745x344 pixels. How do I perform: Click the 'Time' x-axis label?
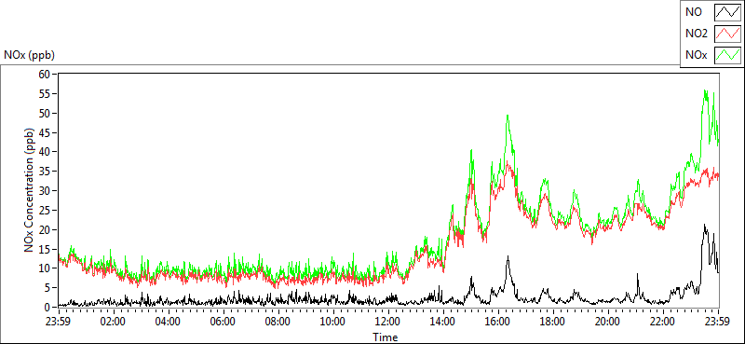click(385, 337)
